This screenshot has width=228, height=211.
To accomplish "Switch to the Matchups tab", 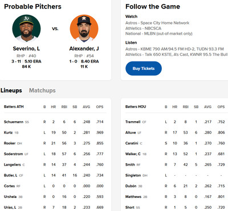I will (x=42, y=90).
